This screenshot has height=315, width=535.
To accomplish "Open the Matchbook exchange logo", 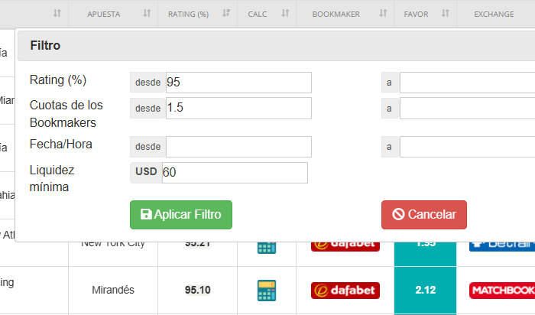I will pos(501,291).
